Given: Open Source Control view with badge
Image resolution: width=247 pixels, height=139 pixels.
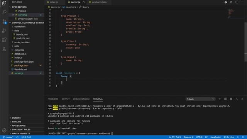Looking at the screenshot, I should 4,22.
